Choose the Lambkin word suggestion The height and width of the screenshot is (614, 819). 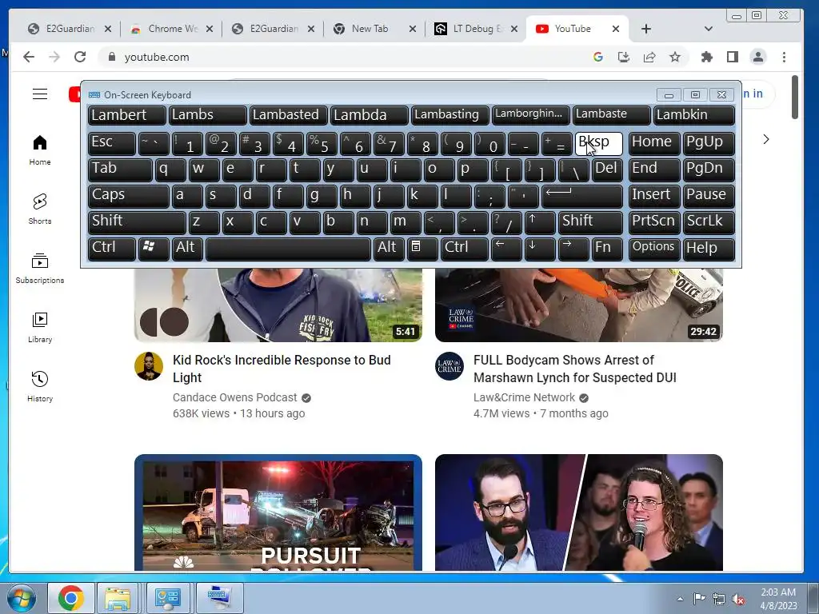point(694,115)
